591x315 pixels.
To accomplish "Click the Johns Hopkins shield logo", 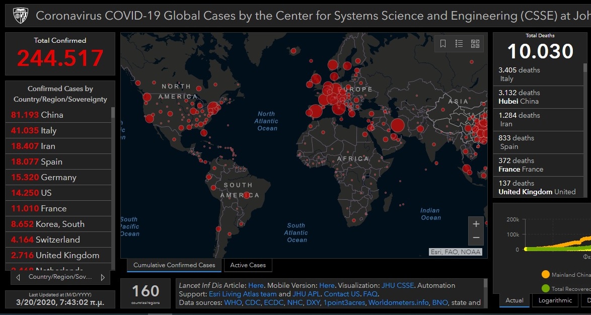I will (x=19, y=16).
